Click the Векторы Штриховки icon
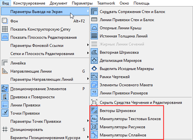The image size is (193, 140). [94, 110]
